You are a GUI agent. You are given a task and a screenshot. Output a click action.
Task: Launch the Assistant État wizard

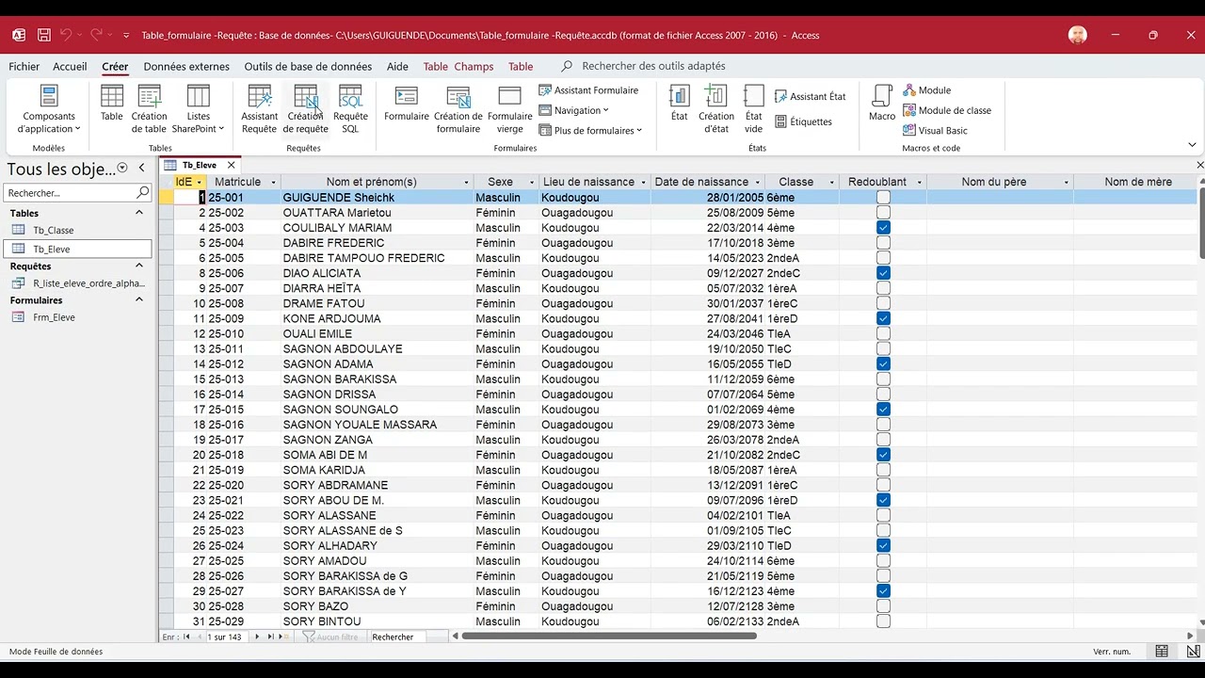tap(811, 96)
